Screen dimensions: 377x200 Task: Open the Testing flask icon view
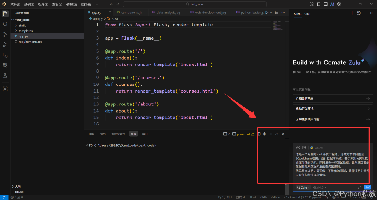5,75
